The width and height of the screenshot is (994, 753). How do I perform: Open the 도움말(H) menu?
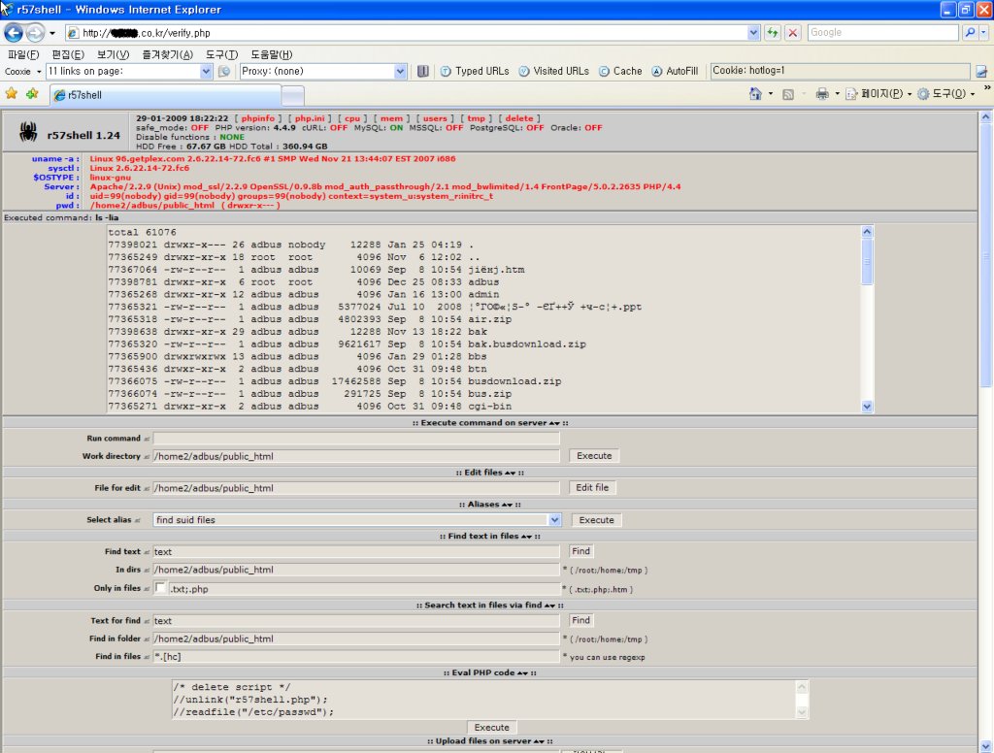pyautogui.click(x=272, y=54)
